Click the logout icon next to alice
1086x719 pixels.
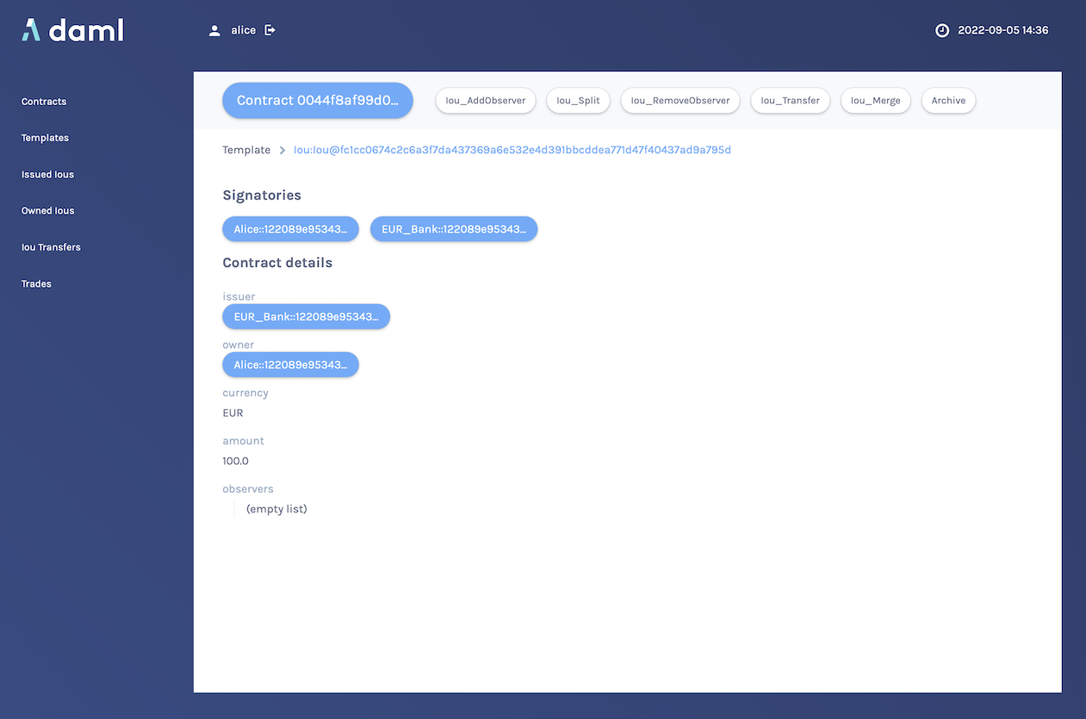click(x=269, y=29)
